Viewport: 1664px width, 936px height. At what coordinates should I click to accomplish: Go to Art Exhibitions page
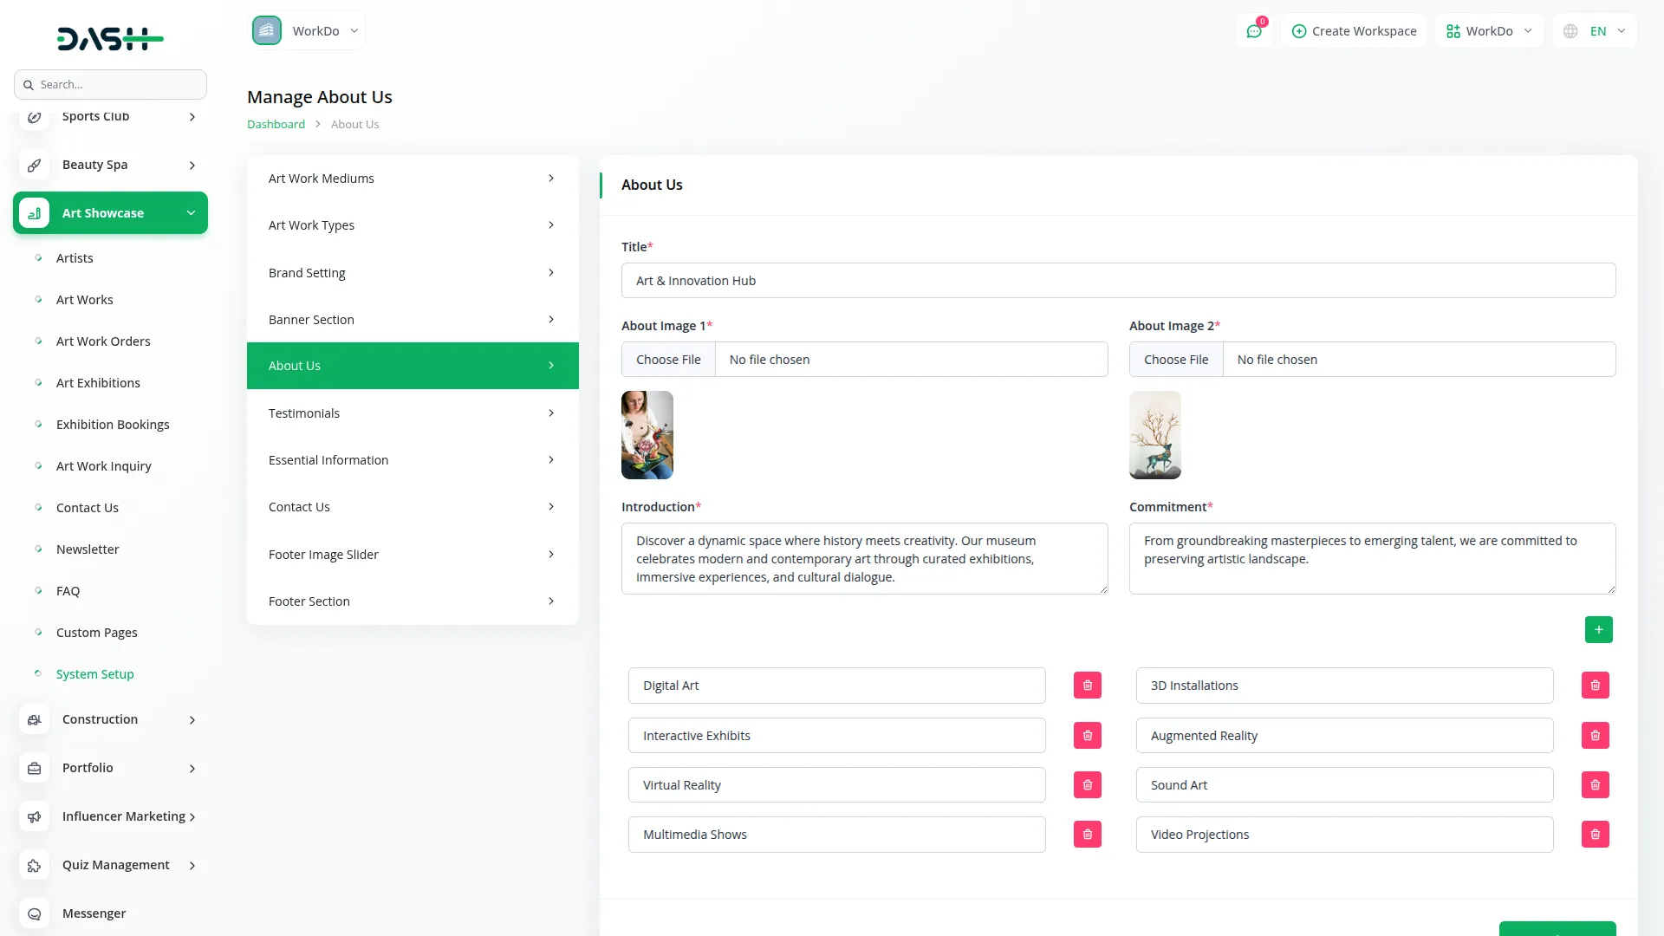click(98, 383)
